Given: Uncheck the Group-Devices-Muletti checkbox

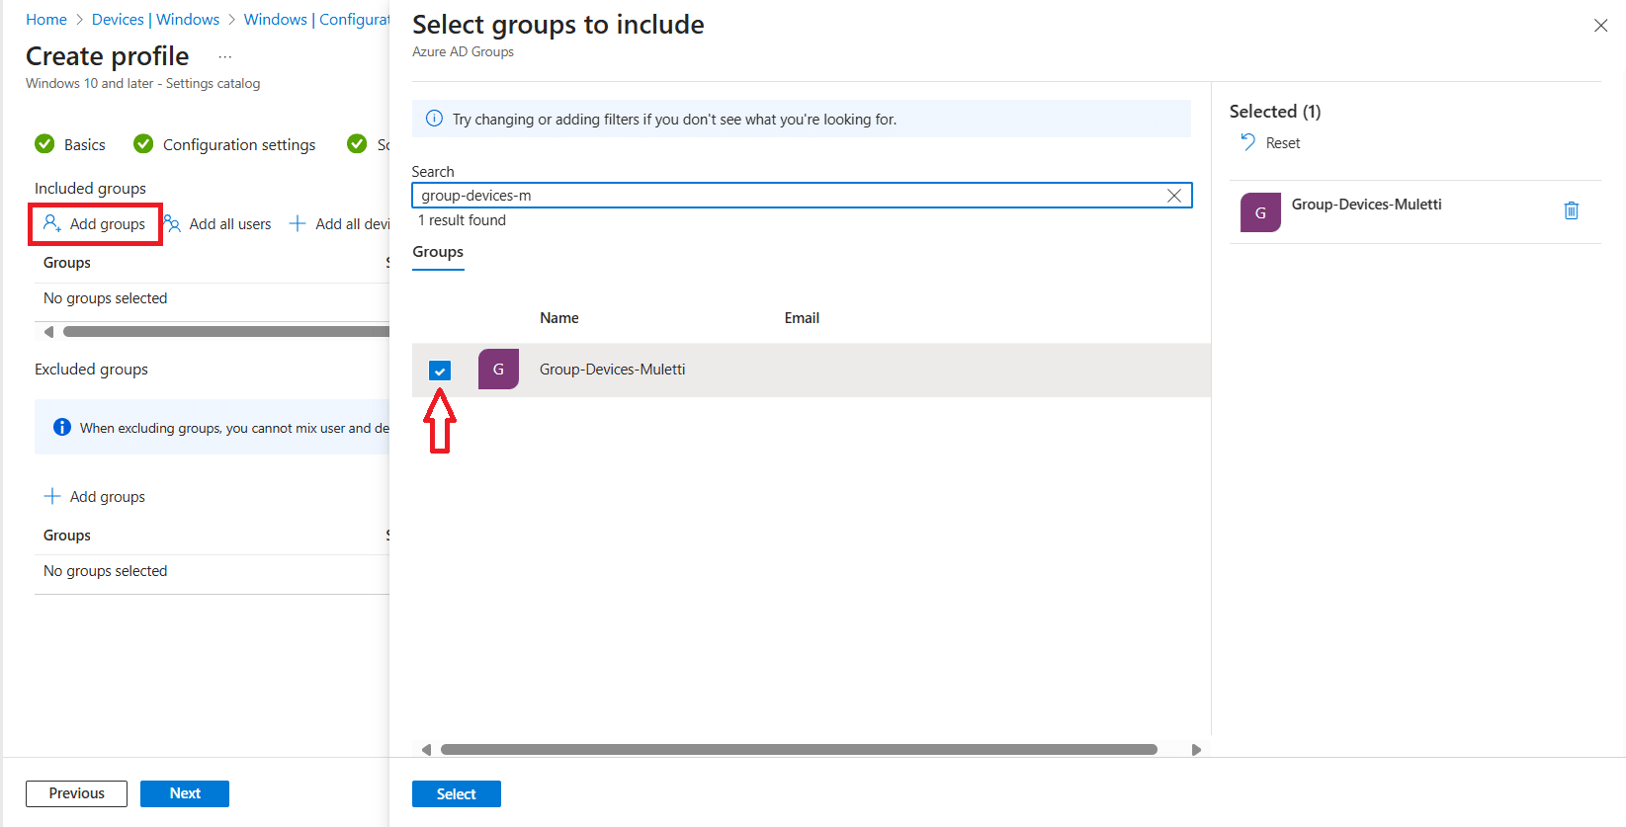Looking at the screenshot, I should pyautogui.click(x=440, y=371).
